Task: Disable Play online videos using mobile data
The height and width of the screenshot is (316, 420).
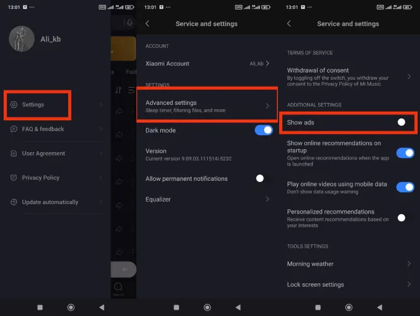Action: [x=405, y=186]
